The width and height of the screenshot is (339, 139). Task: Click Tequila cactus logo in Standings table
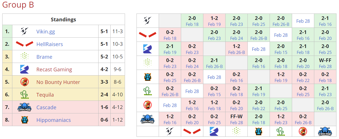coord(24,95)
